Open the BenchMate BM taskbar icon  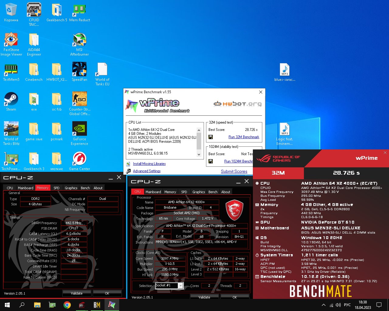[97, 305]
